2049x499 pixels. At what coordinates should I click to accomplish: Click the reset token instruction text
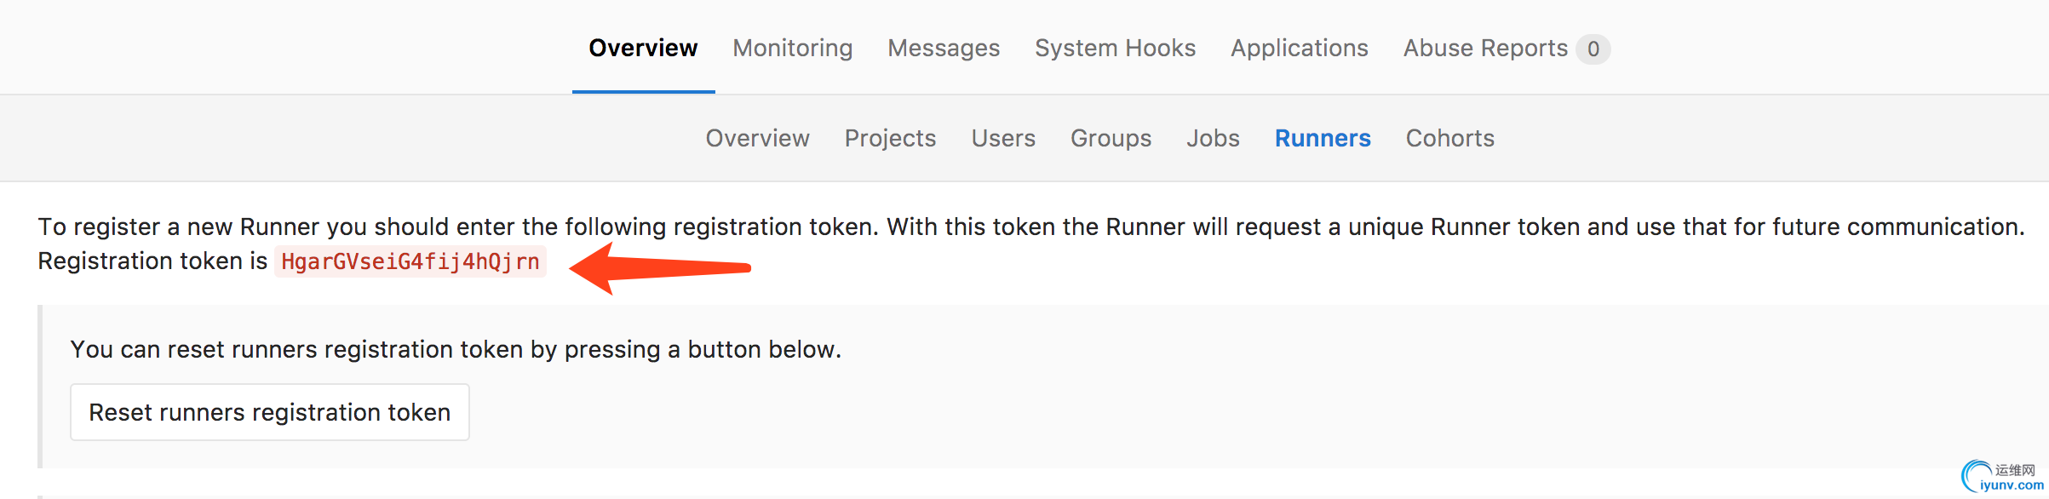tap(456, 349)
